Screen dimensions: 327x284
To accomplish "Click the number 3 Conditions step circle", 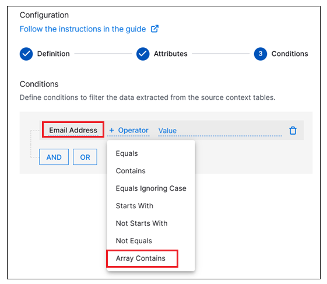I will point(261,54).
